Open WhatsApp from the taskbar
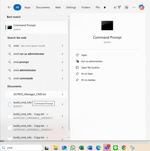Image resolution: width=150 pixels, height=151 pixels. click(73, 148)
